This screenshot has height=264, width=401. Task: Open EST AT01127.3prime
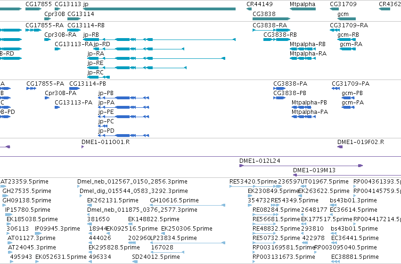9,243
